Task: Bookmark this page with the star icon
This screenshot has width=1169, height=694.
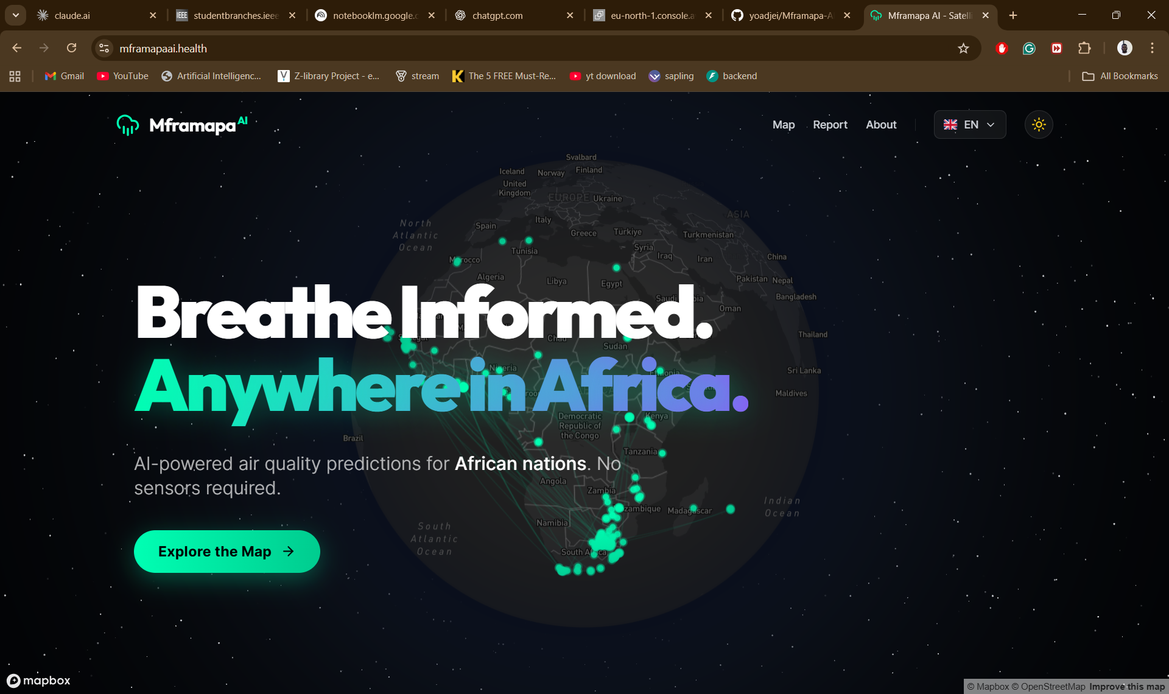Action: (x=963, y=48)
